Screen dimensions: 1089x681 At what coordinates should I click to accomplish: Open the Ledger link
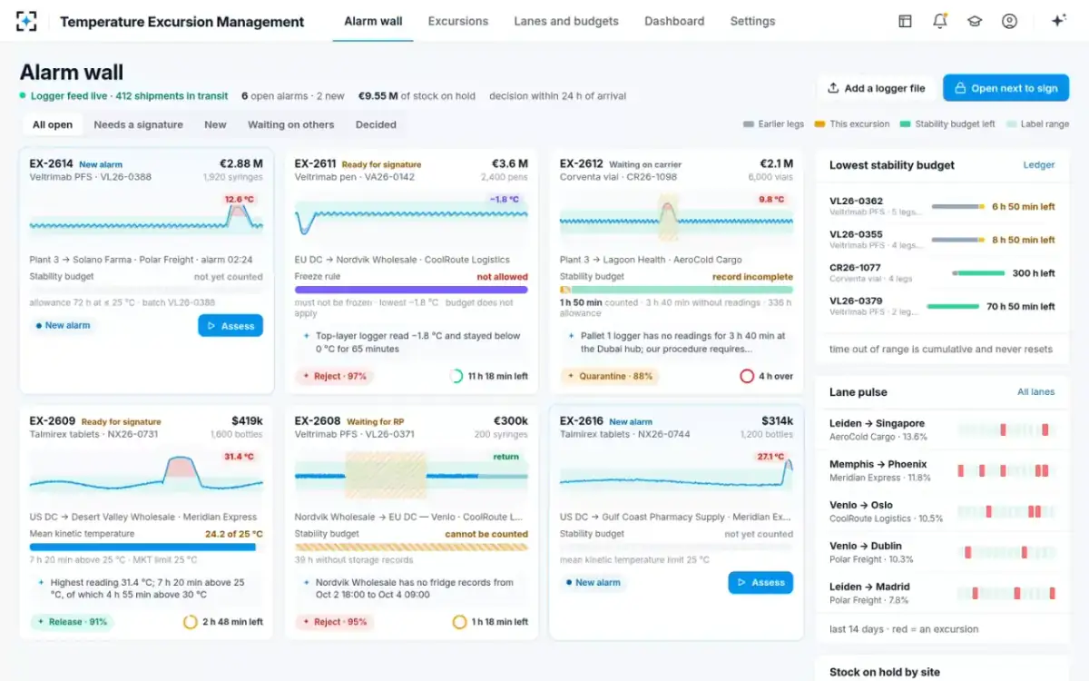(x=1039, y=165)
